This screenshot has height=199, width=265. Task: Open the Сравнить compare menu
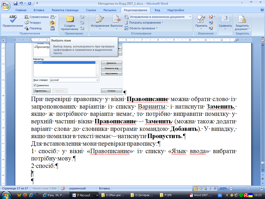pos(225,22)
